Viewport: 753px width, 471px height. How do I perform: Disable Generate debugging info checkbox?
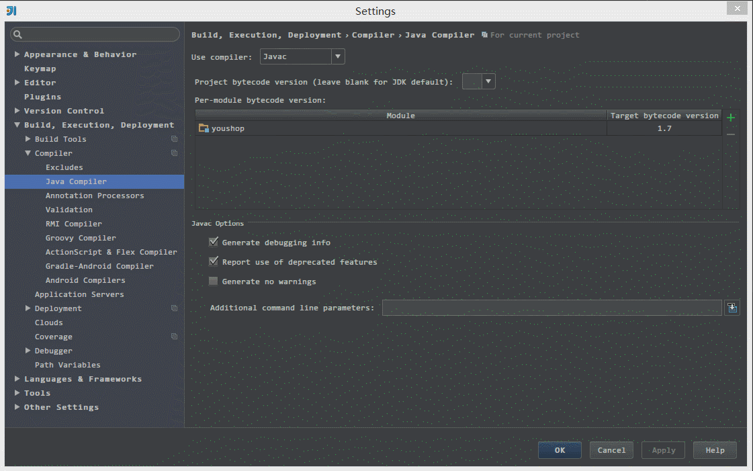point(214,243)
